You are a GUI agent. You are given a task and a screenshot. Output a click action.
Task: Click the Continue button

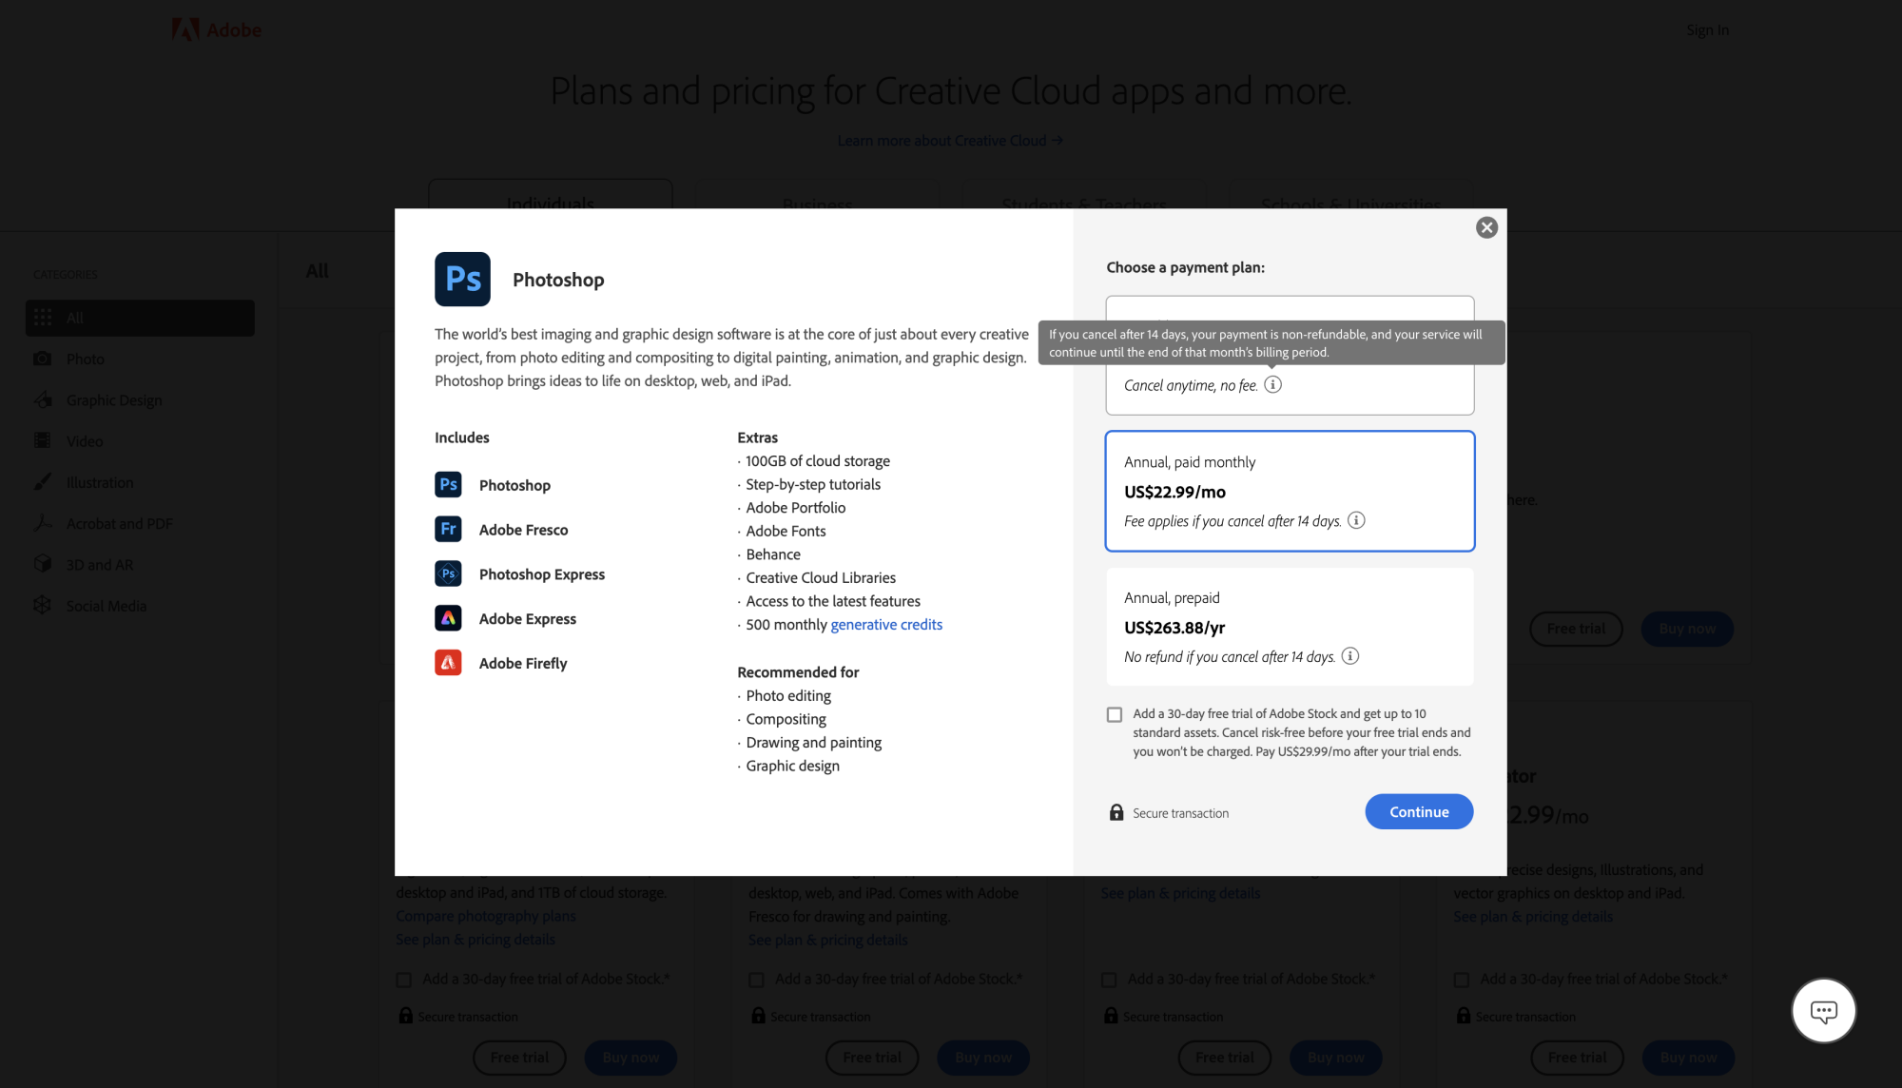click(x=1419, y=811)
